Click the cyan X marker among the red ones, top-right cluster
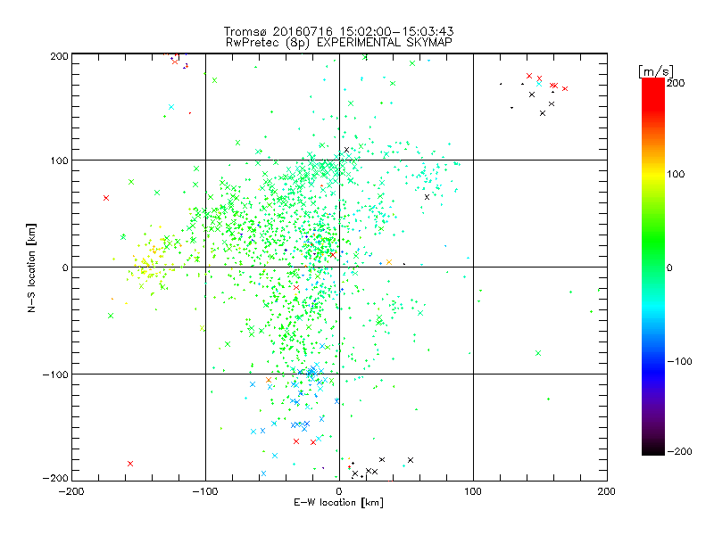Screen dimensions: 714x535 pos(539,84)
